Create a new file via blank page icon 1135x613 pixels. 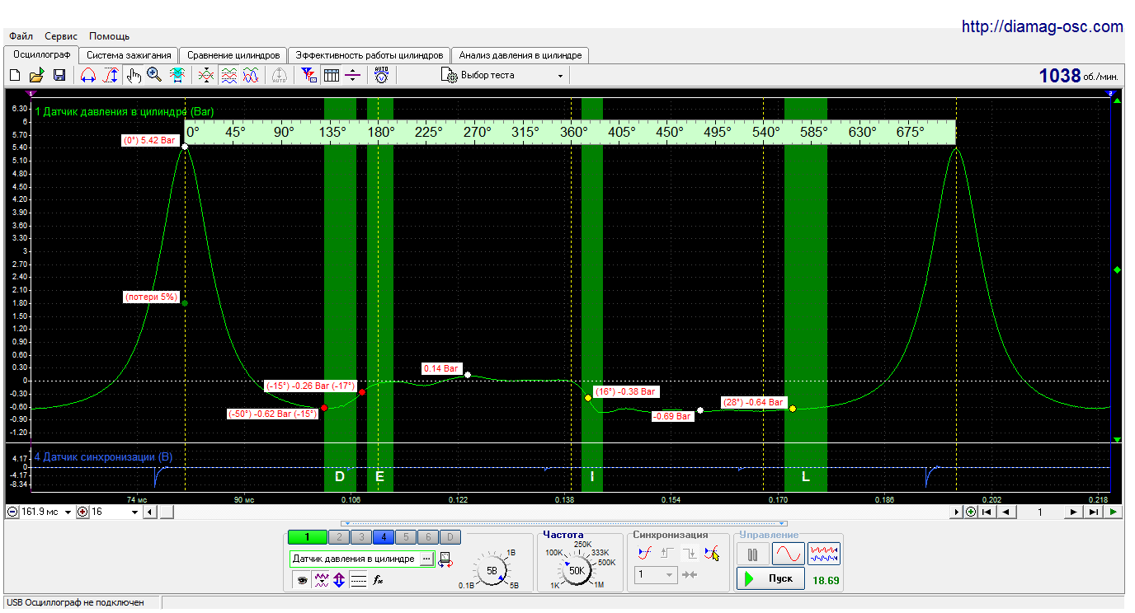coord(15,75)
